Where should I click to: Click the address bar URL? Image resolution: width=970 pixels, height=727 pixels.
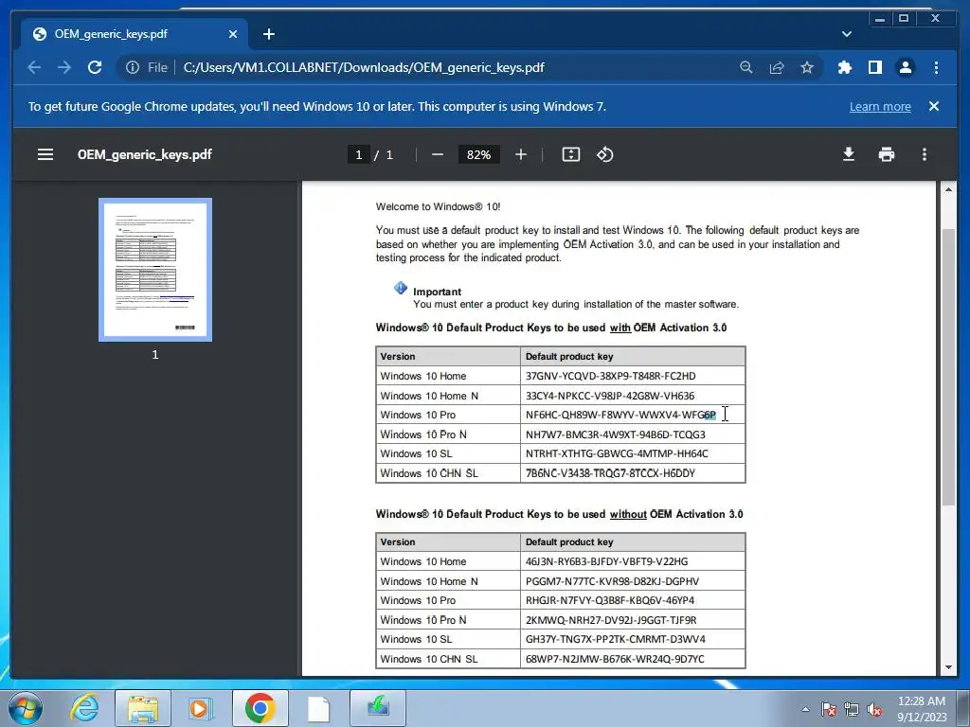tap(364, 67)
